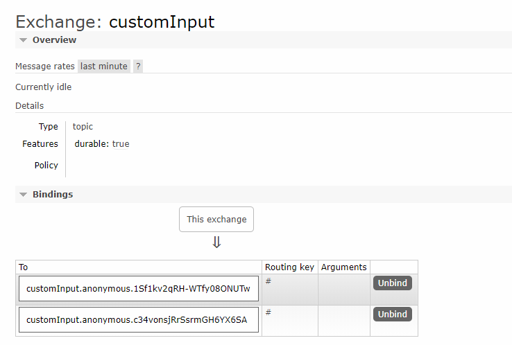Click the "Routing key" column header
The image size is (512, 345).
click(289, 267)
